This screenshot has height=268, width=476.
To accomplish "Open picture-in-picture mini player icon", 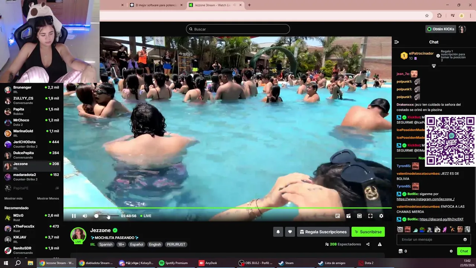I will pos(338,216).
